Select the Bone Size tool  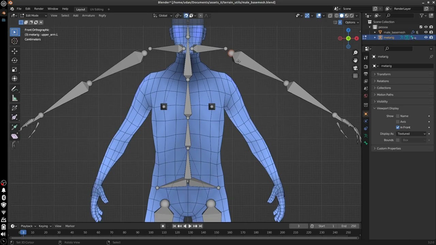click(14, 117)
